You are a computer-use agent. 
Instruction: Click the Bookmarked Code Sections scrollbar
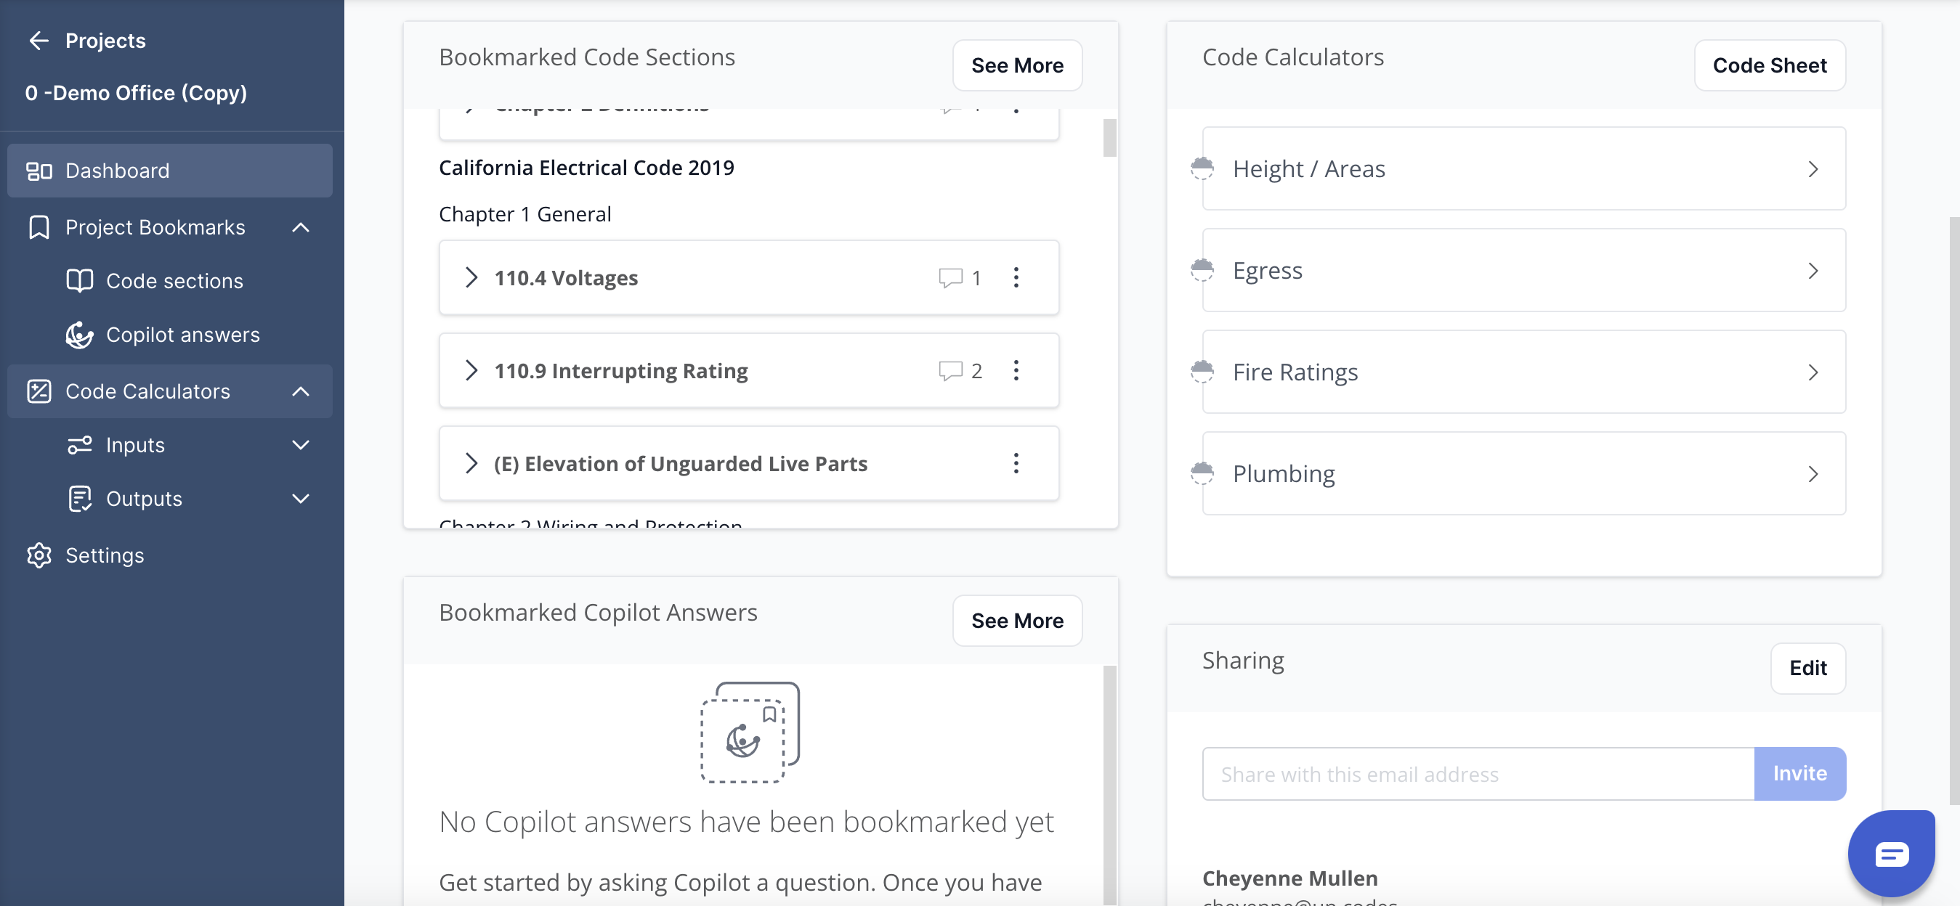1109,139
